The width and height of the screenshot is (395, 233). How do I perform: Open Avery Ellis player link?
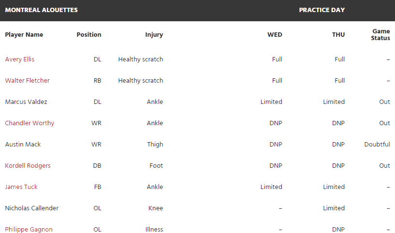(20, 59)
